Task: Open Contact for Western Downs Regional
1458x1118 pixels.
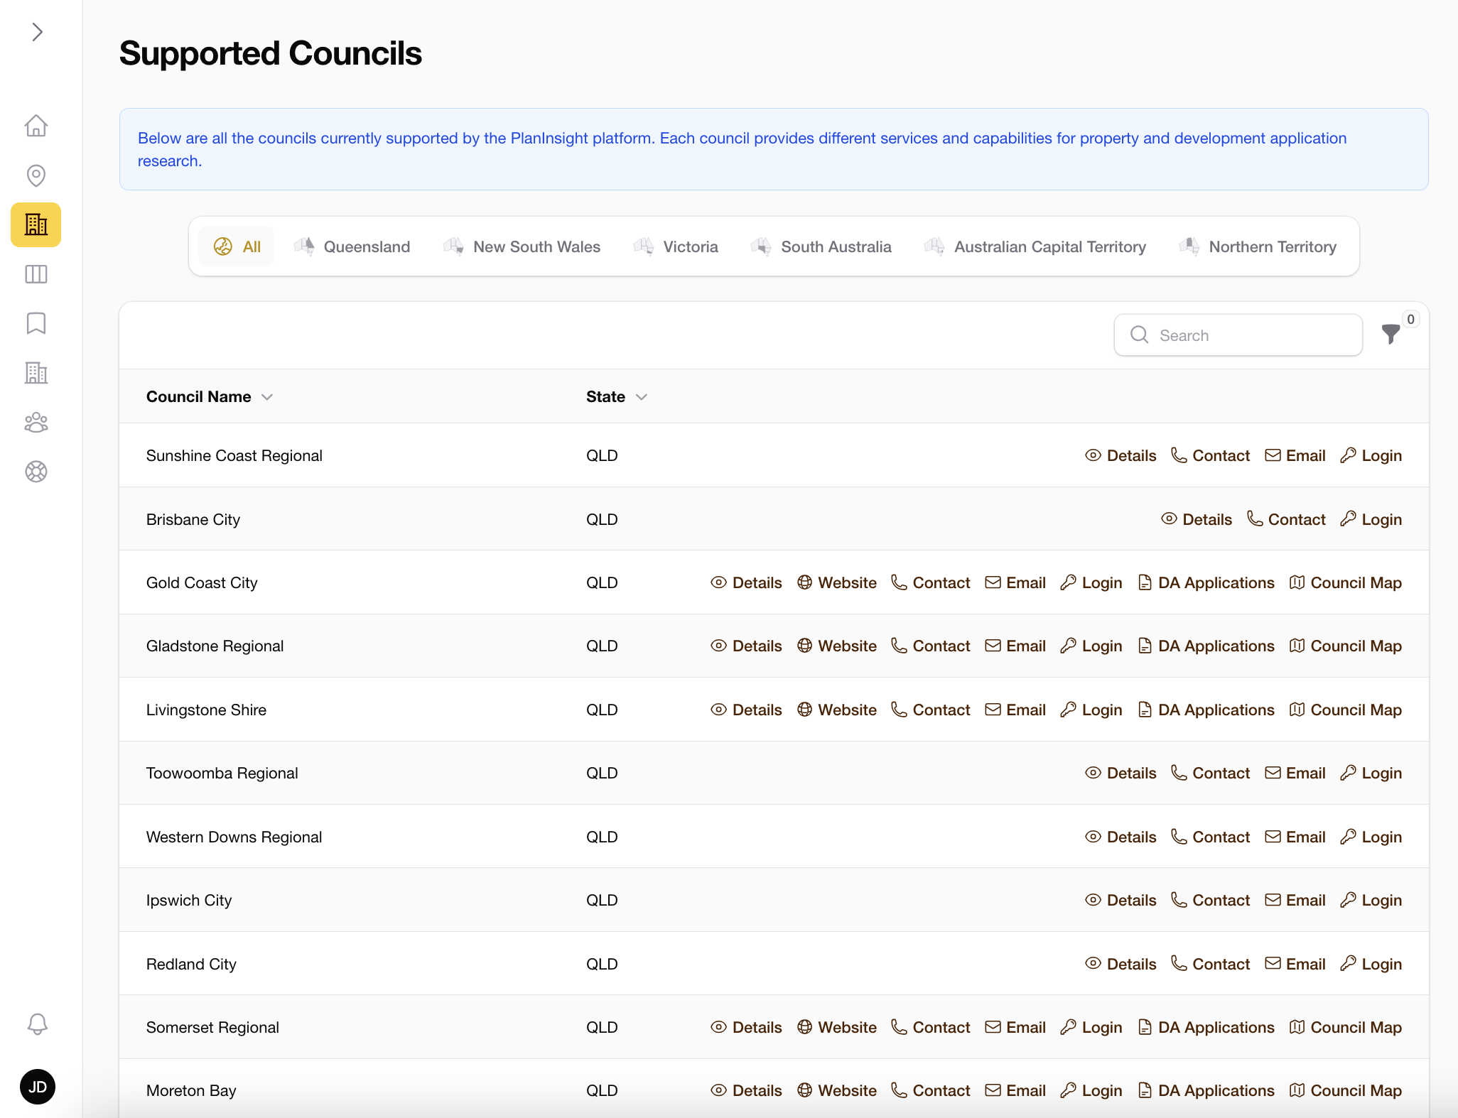Action: (x=1210, y=837)
